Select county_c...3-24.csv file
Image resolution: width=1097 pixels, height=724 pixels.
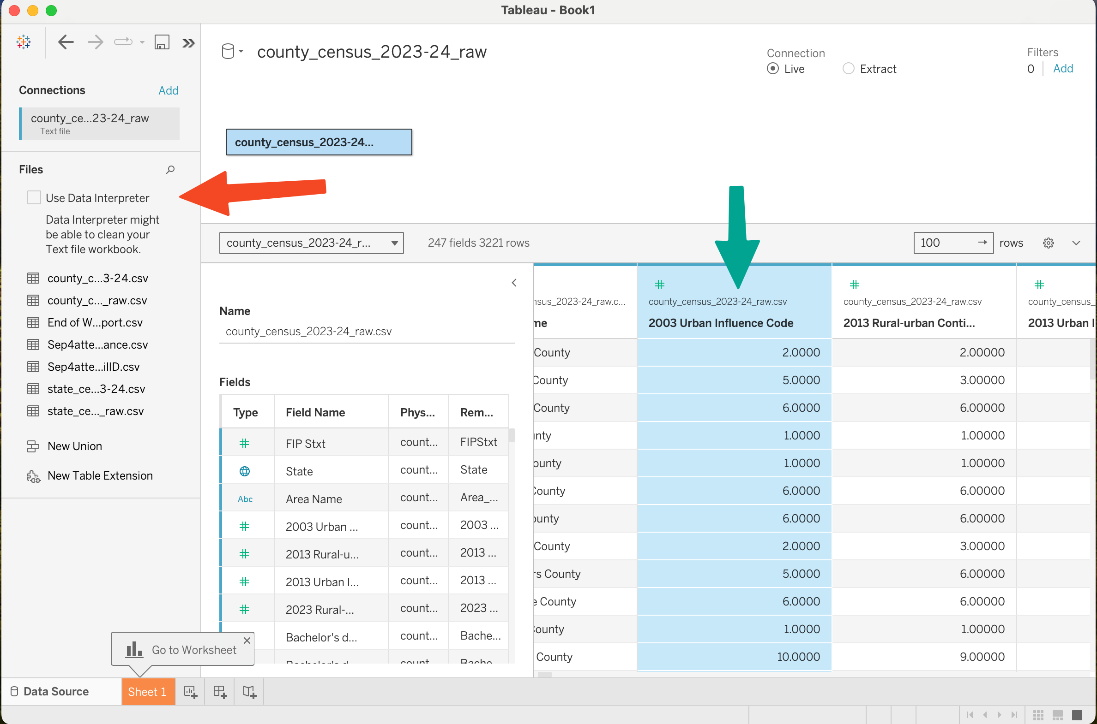tap(97, 278)
